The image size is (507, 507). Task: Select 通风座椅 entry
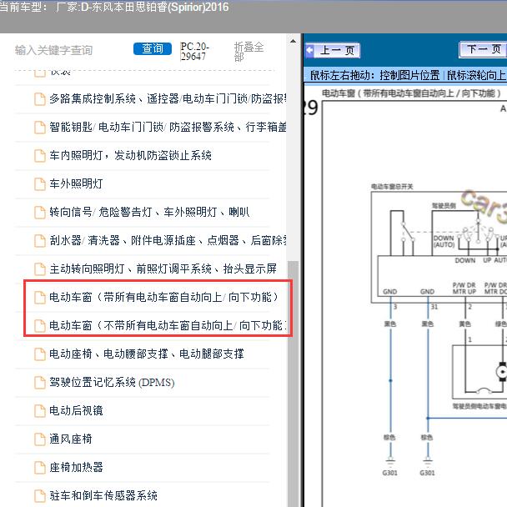tap(71, 439)
